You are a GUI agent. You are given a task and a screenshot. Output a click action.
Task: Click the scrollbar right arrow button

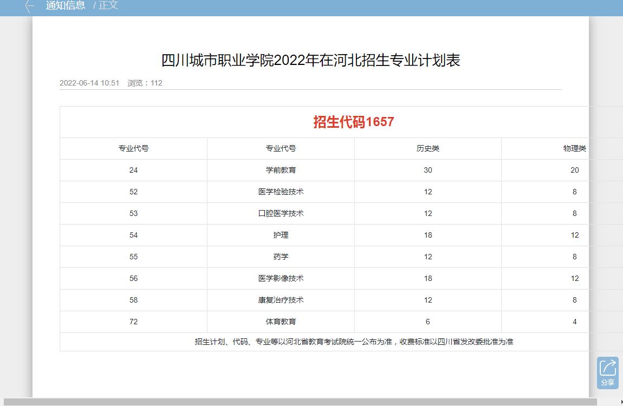click(621, 402)
